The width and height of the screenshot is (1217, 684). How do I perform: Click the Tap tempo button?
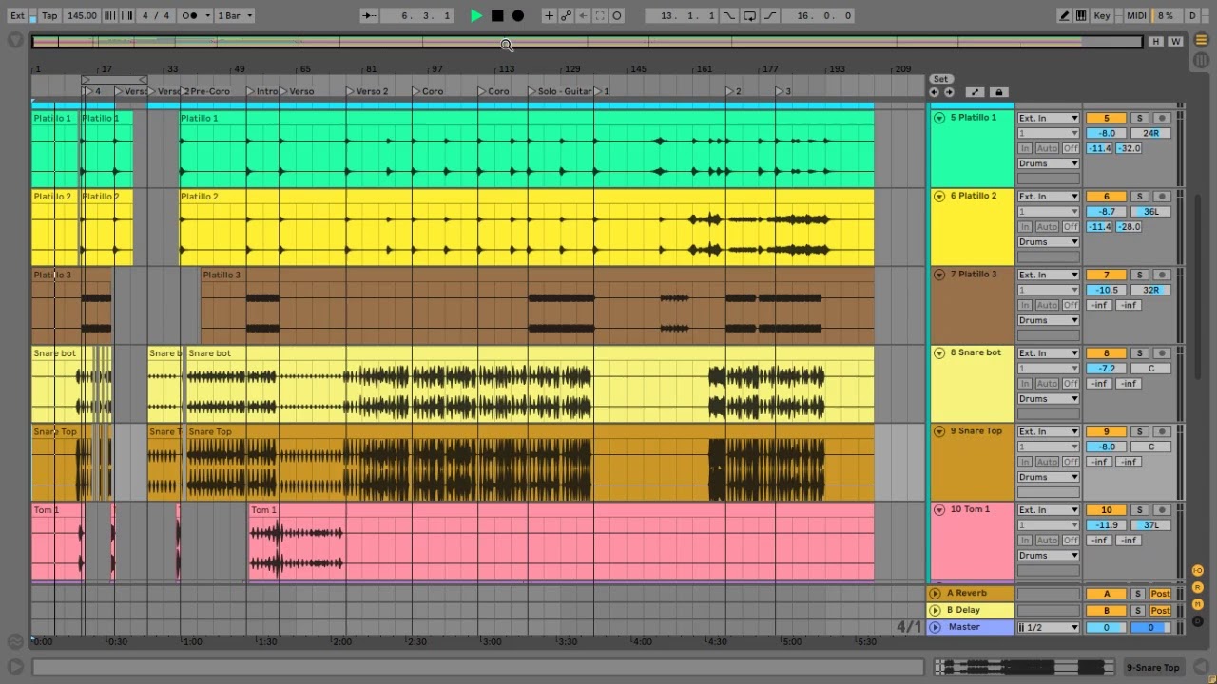pyautogui.click(x=49, y=15)
